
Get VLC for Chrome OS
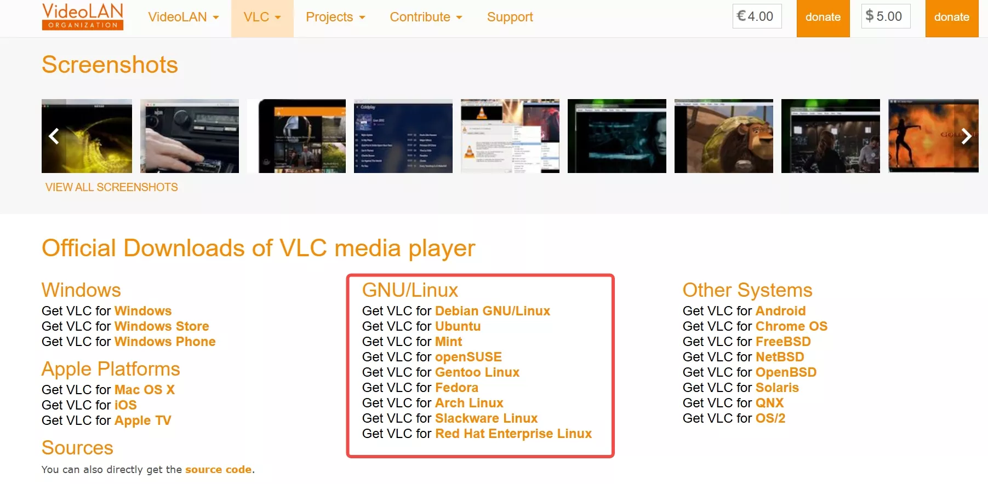tap(792, 326)
